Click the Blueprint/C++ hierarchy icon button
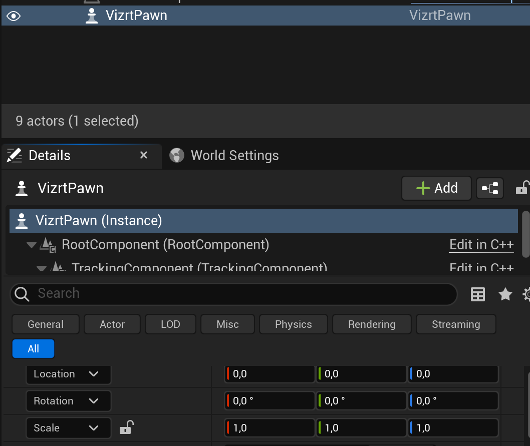The height and width of the screenshot is (446, 530). (489, 188)
